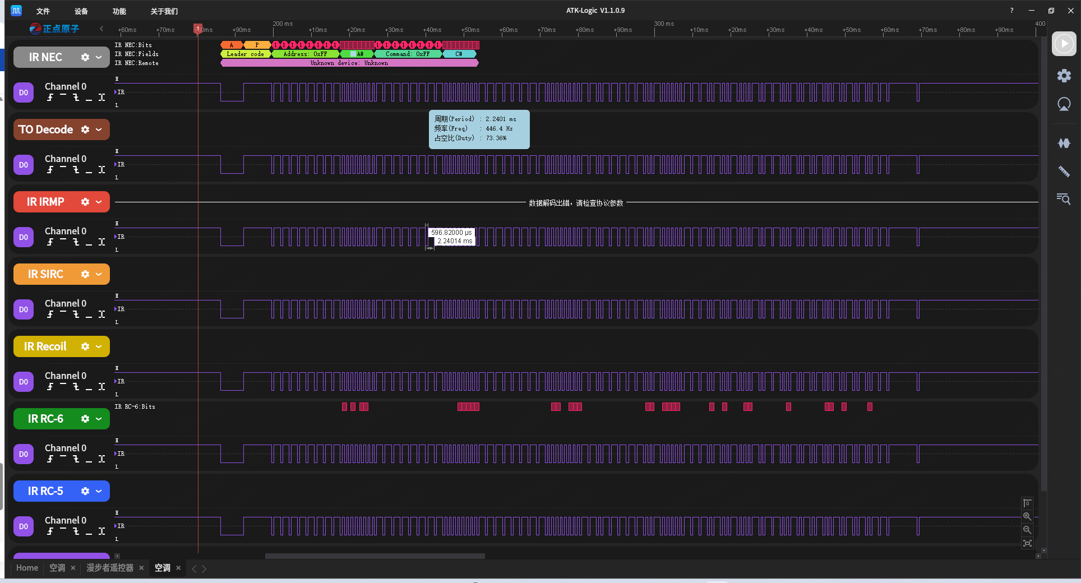Toggle rising edge trigger under IR NEC channel
The image size is (1081, 583).
[50, 98]
